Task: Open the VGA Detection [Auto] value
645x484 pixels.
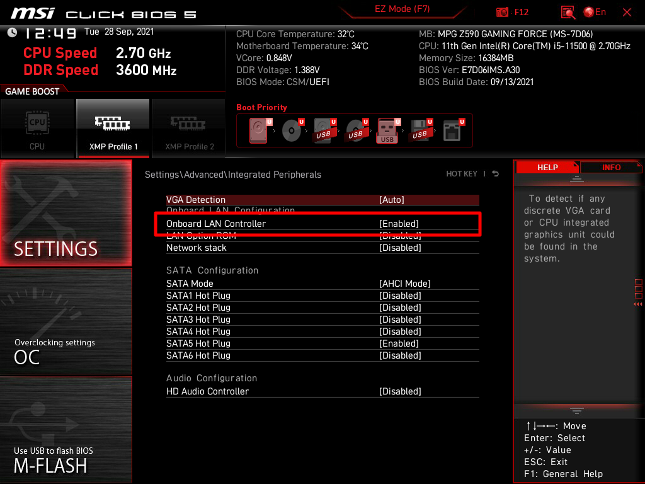Action: coord(392,200)
